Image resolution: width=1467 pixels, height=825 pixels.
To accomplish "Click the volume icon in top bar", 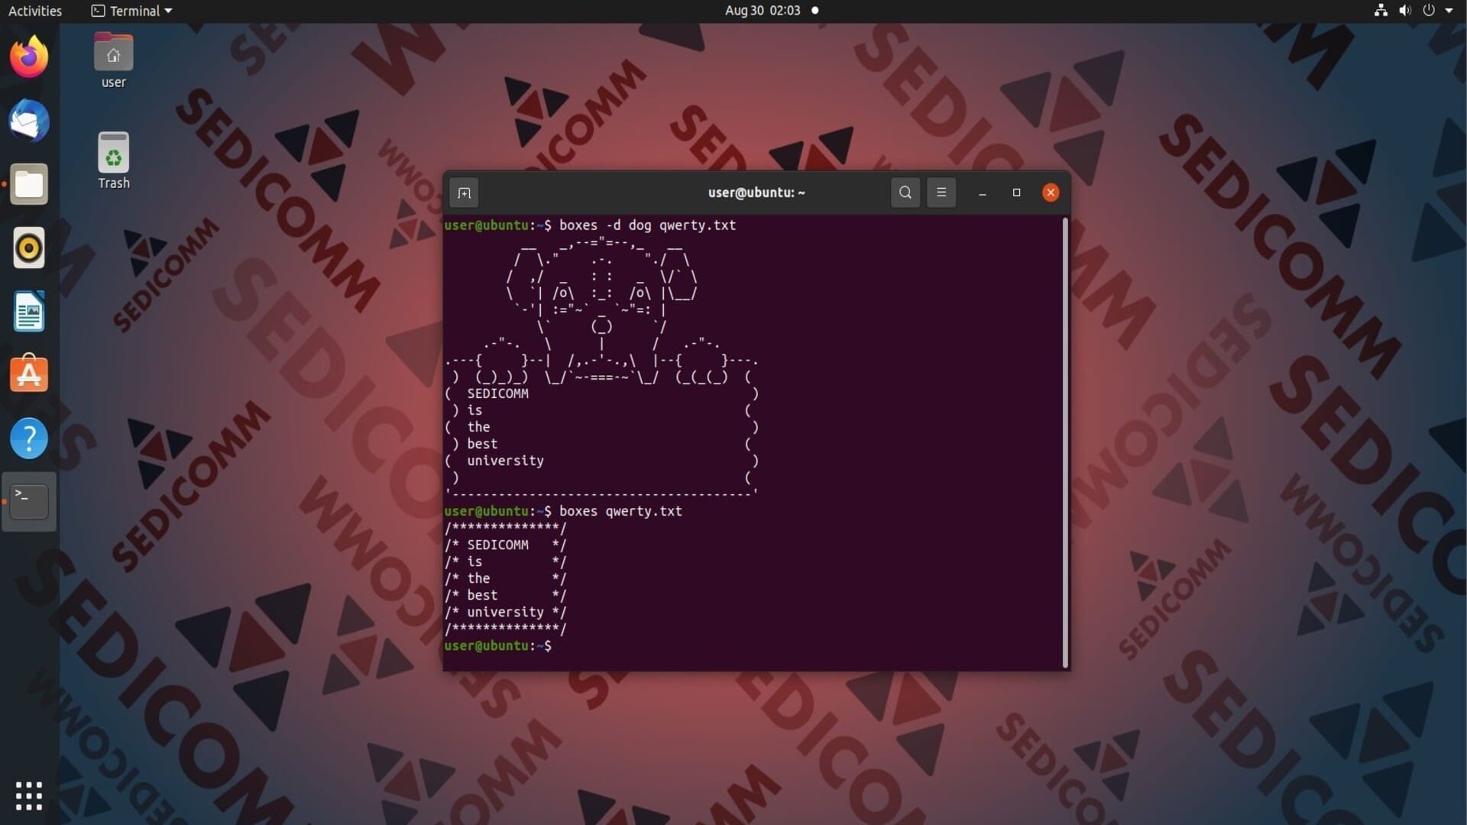I will pos(1404,11).
